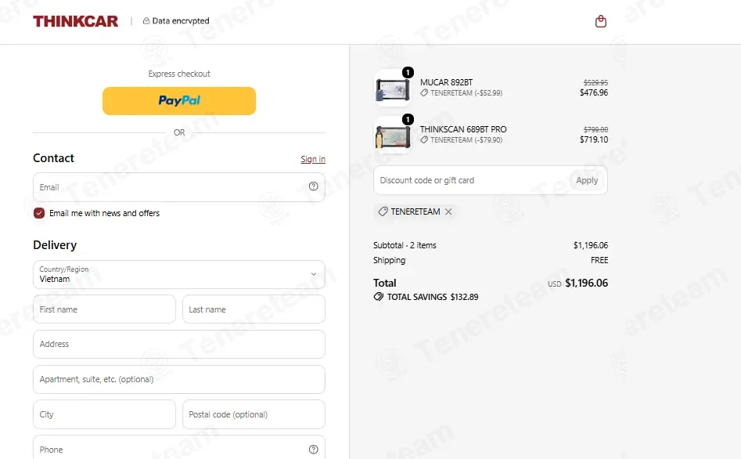Remove the TENERETEAM discount code
Screen dimensions: 741x459
pyautogui.click(x=448, y=211)
